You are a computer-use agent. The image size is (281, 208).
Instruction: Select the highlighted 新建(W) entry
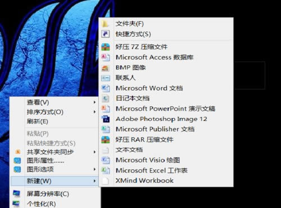pos(55,181)
